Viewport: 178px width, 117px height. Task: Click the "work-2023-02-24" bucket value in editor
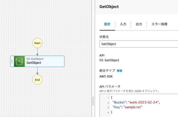144,103
